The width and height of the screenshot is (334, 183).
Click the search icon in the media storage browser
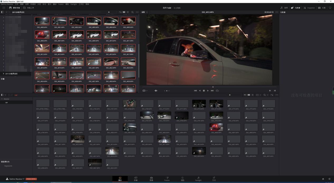coord(132,12)
